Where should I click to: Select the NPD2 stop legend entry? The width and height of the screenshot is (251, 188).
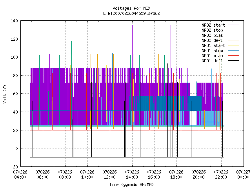point(212,30)
